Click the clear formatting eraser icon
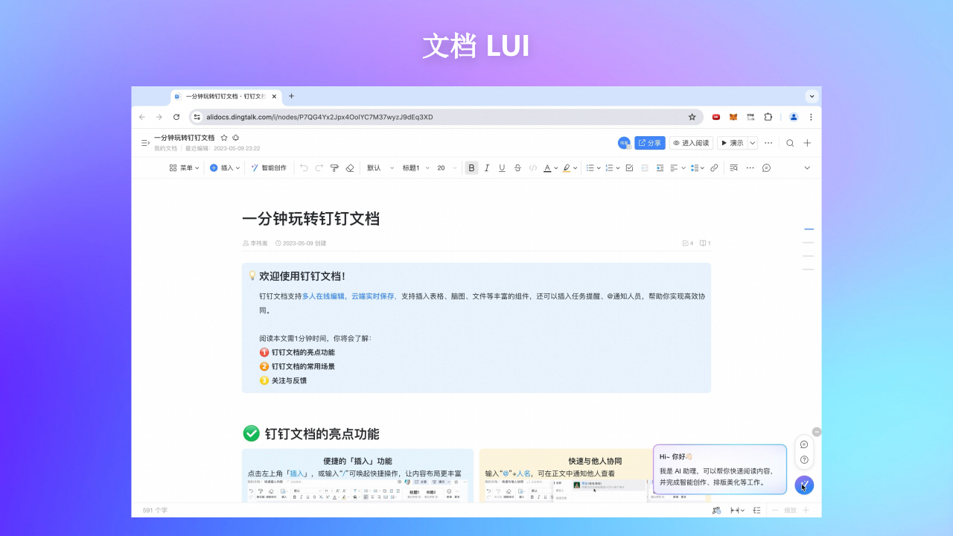This screenshot has height=536, width=953. [350, 167]
